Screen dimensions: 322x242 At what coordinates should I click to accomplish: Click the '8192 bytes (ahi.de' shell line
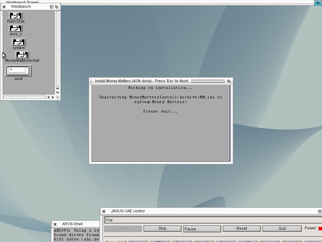pos(76,239)
